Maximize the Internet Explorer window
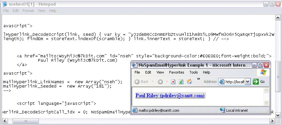 (x=260, y=65)
